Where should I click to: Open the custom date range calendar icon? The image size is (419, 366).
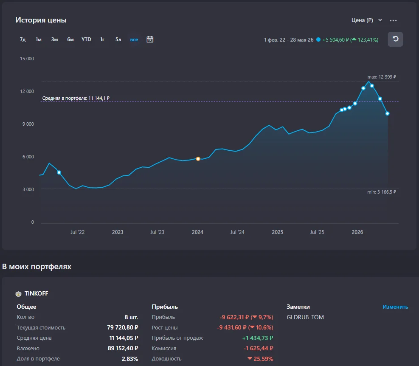[150, 39]
